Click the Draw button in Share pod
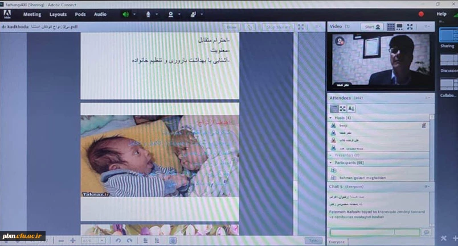Viewport: 458px width, 246px height. (231, 27)
